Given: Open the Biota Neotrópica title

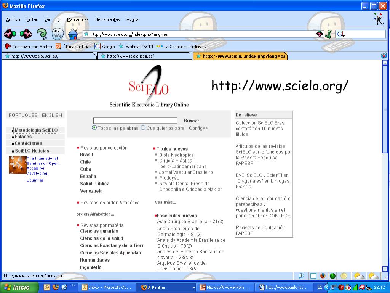Looking at the screenshot, I should [176, 155].
